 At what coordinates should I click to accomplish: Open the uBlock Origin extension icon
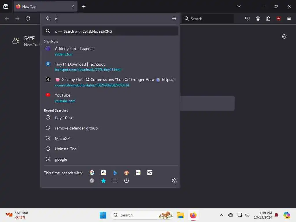279,18
